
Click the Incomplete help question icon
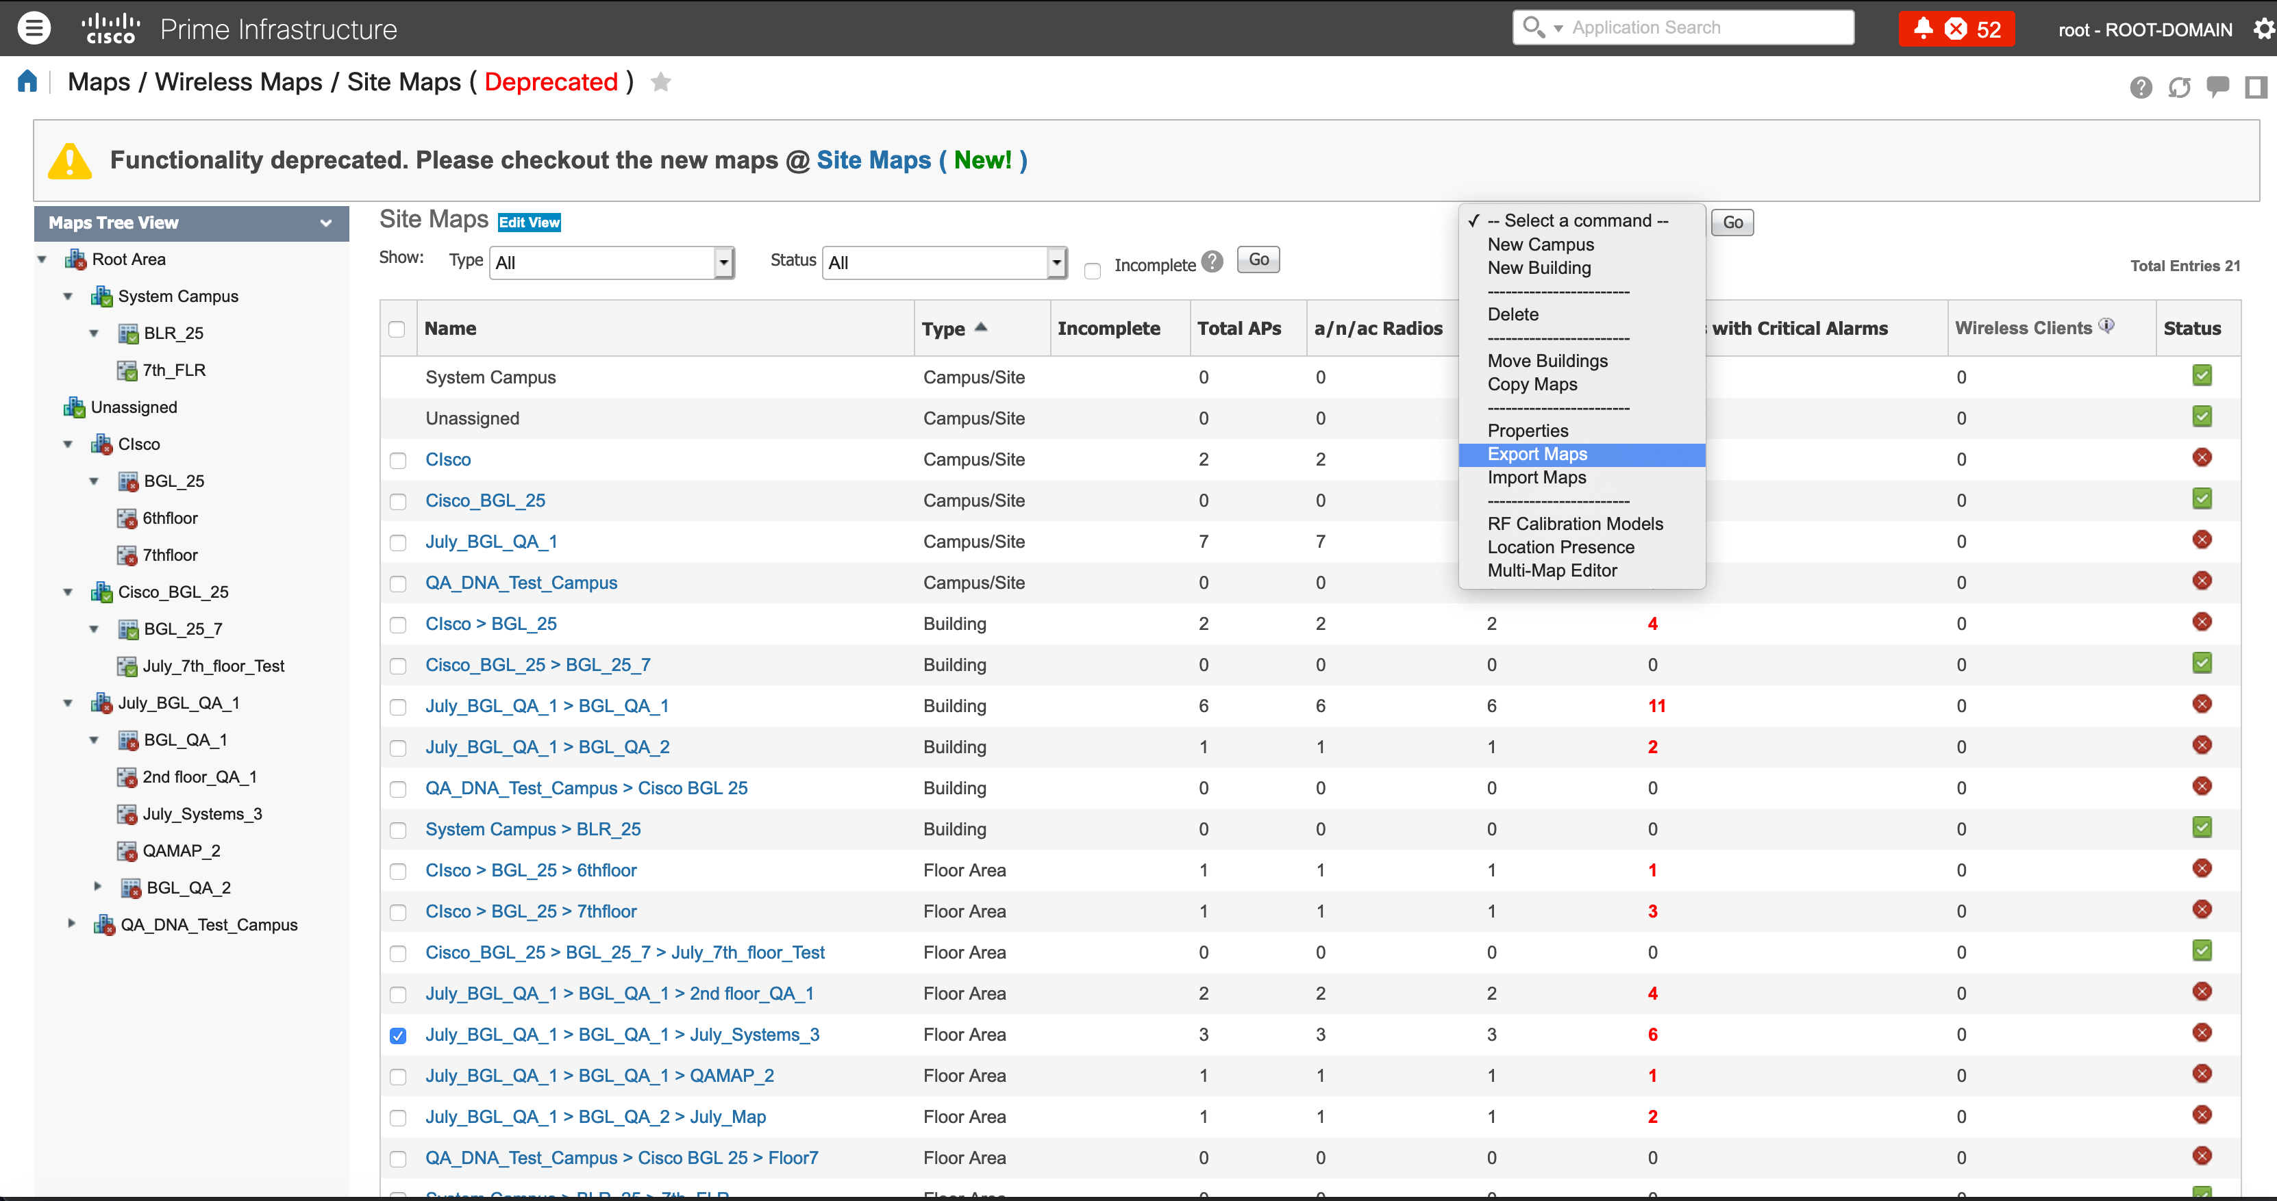click(1212, 262)
